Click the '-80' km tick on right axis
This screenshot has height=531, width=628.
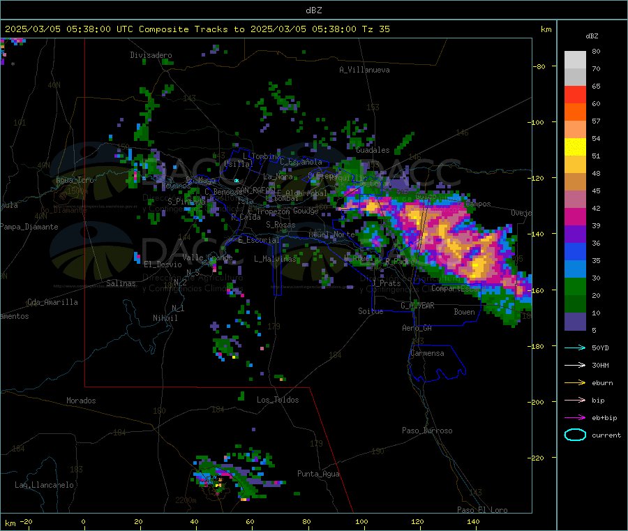pyautogui.click(x=539, y=66)
